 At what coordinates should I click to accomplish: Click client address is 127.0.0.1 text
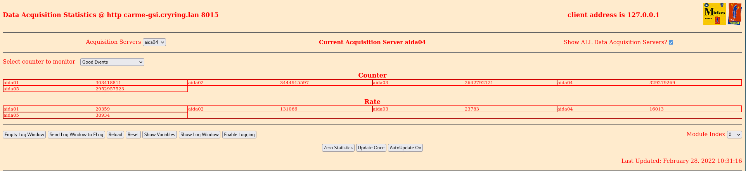pyautogui.click(x=613, y=15)
